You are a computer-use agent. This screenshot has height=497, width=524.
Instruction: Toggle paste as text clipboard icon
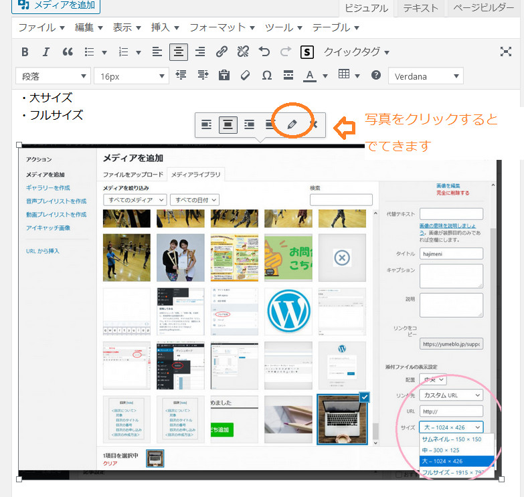coord(224,76)
